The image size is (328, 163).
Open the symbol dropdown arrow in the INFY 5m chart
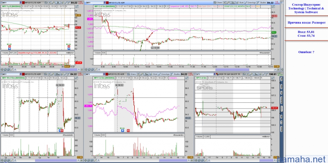(104, 74)
